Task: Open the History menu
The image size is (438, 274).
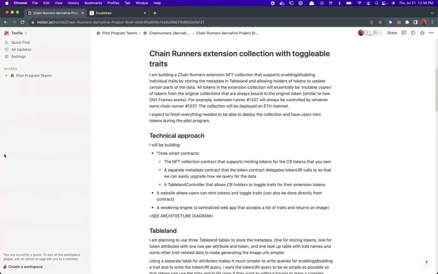Action: (73, 3)
